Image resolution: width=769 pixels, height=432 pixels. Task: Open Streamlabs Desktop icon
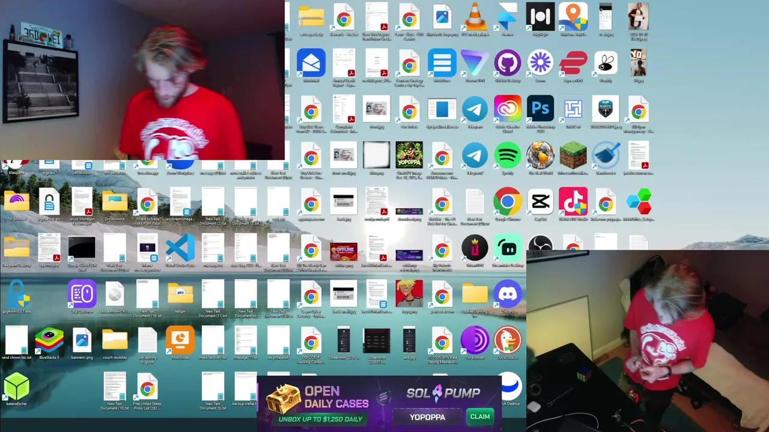(x=508, y=248)
